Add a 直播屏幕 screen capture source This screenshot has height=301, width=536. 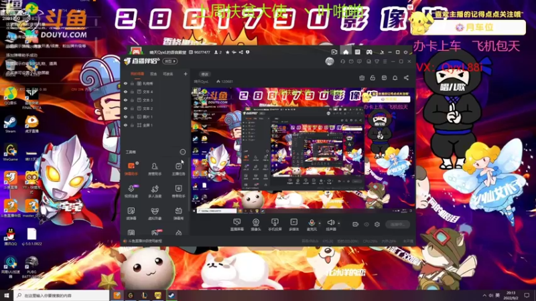point(237,225)
